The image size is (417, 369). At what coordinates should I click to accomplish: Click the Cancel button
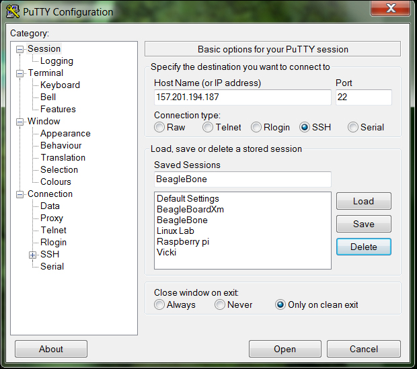[364, 349]
